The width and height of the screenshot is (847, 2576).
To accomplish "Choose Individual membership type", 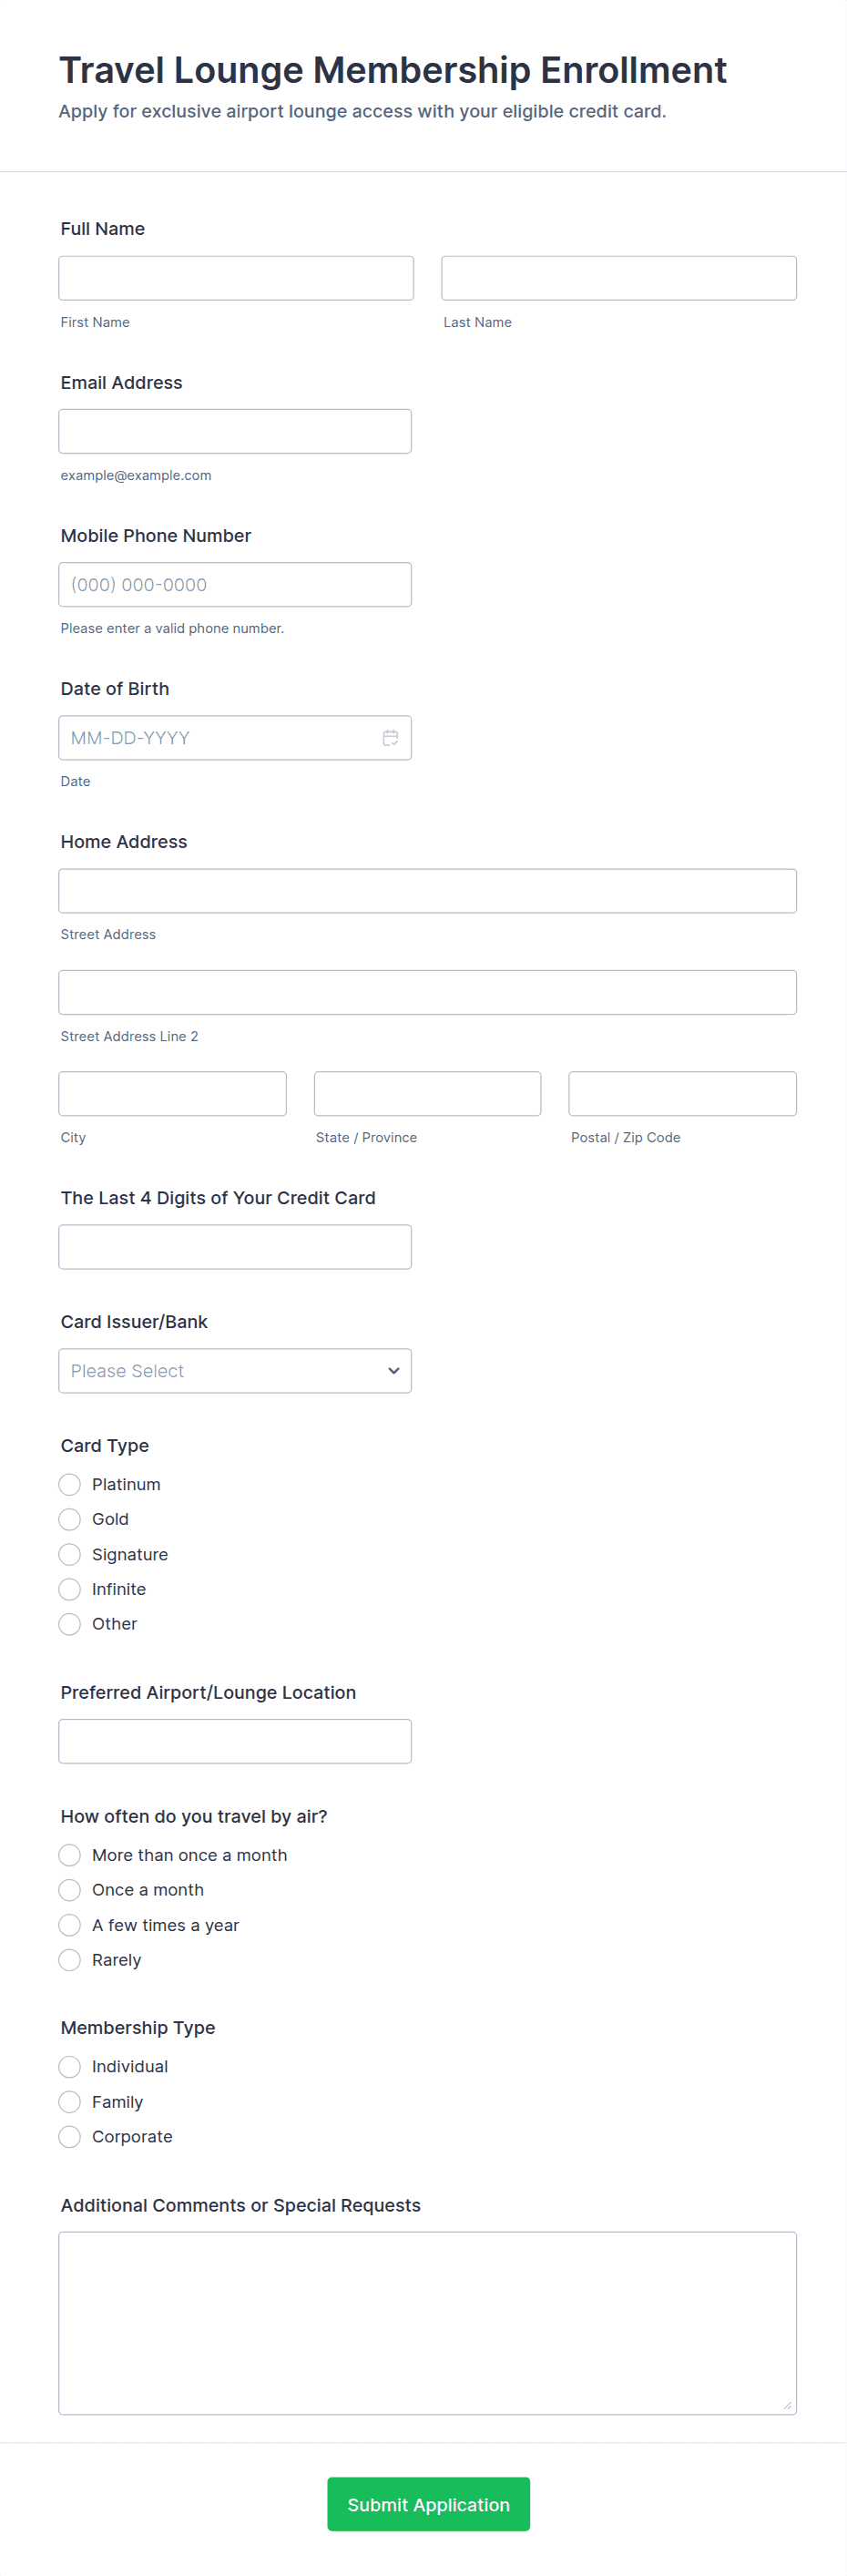I will click(x=70, y=2067).
